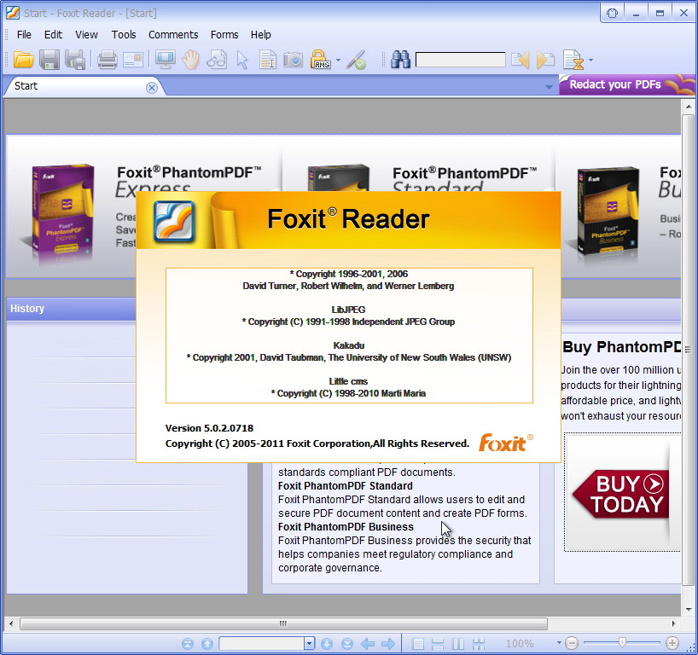
Task: Click the BUY TODAY banner
Action: click(622, 493)
